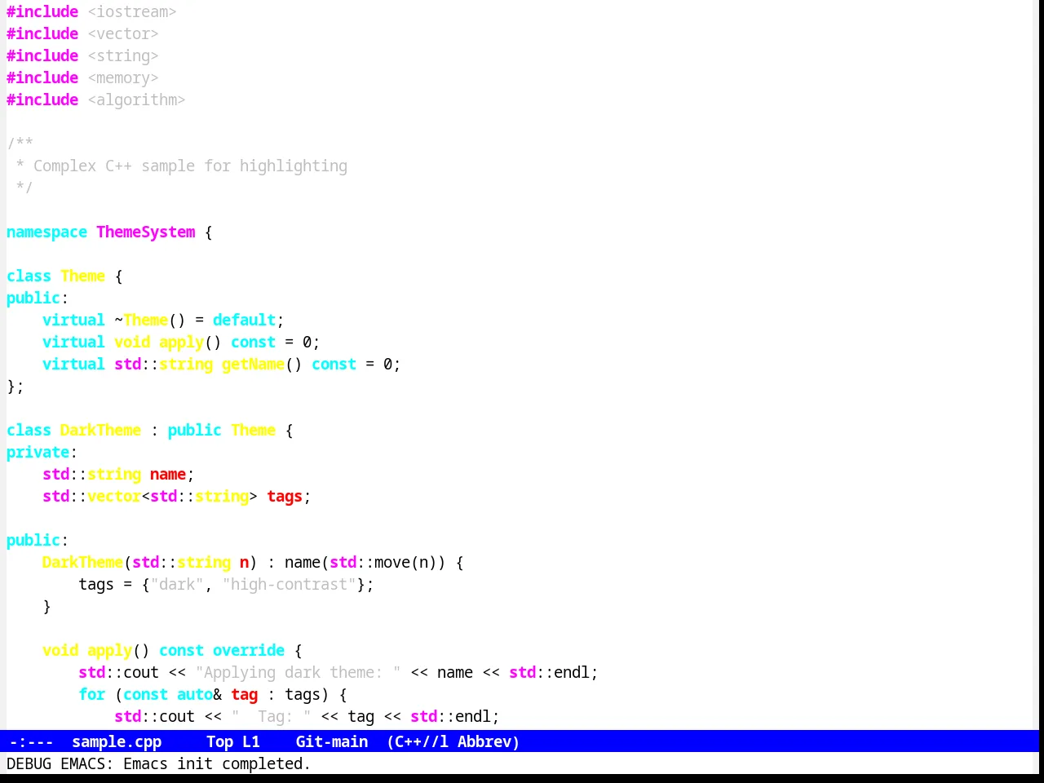Image resolution: width=1044 pixels, height=783 pixels.
Task: Click 'move' in 'std::move(n)'
Action: 392,562
